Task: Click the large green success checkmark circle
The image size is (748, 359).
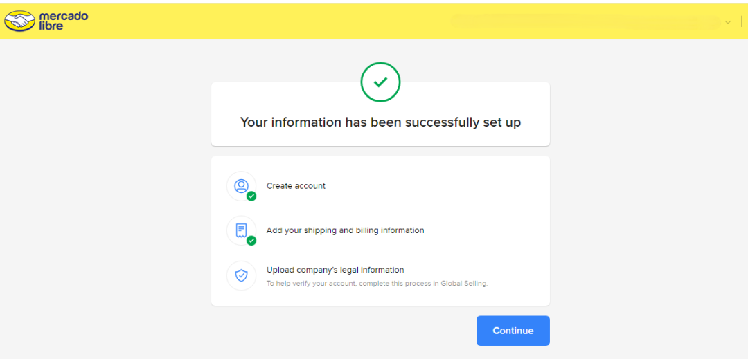Action: (380, 82)
